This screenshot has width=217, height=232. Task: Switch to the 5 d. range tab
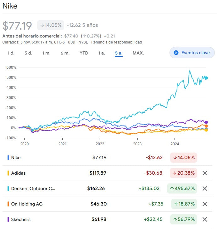pos(28,53)
